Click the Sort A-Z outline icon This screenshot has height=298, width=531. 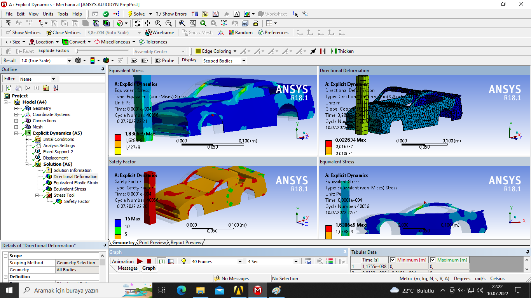(56, 88)
